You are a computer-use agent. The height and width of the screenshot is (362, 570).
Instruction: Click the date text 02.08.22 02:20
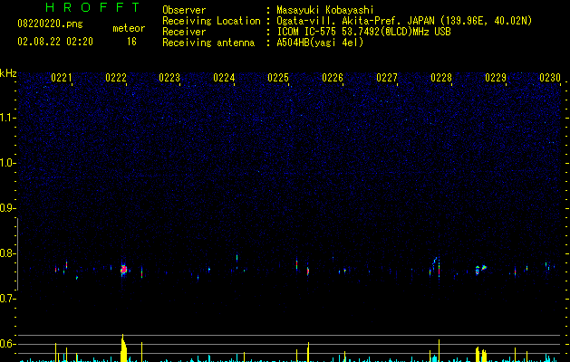pyautogui.click(x=55, y=42)
